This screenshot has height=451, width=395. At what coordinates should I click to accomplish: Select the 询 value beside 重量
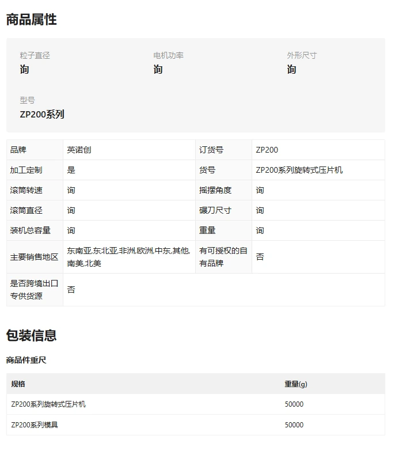(260, 230)
